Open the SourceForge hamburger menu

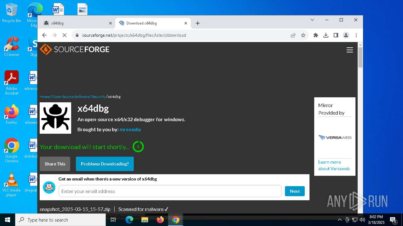(350, 50)
